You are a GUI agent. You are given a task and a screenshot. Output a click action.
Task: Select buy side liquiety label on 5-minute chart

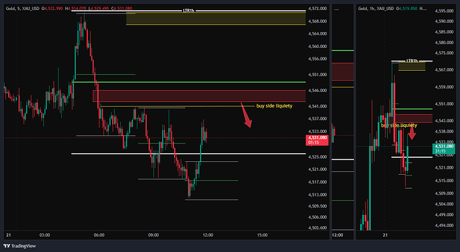tap(274, 106)
